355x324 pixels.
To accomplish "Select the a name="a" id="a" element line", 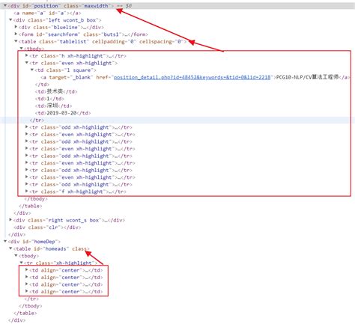I will point(47,13).
